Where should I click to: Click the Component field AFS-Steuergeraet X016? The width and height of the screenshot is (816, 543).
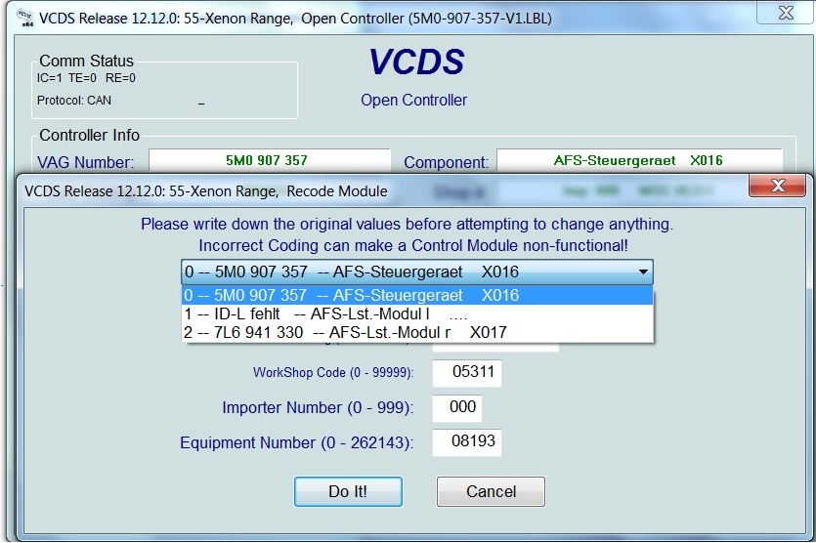click(x=639, y=161)
